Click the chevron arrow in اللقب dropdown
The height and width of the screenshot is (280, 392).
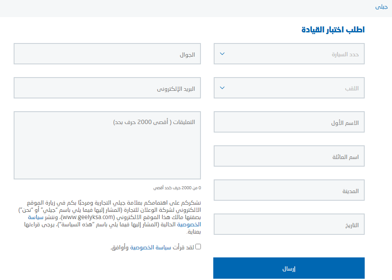pos(222,88)
